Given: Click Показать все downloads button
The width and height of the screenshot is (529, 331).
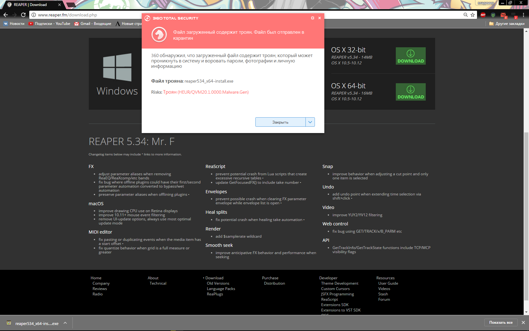Looking at the screenshot, I should click(501, 322).
